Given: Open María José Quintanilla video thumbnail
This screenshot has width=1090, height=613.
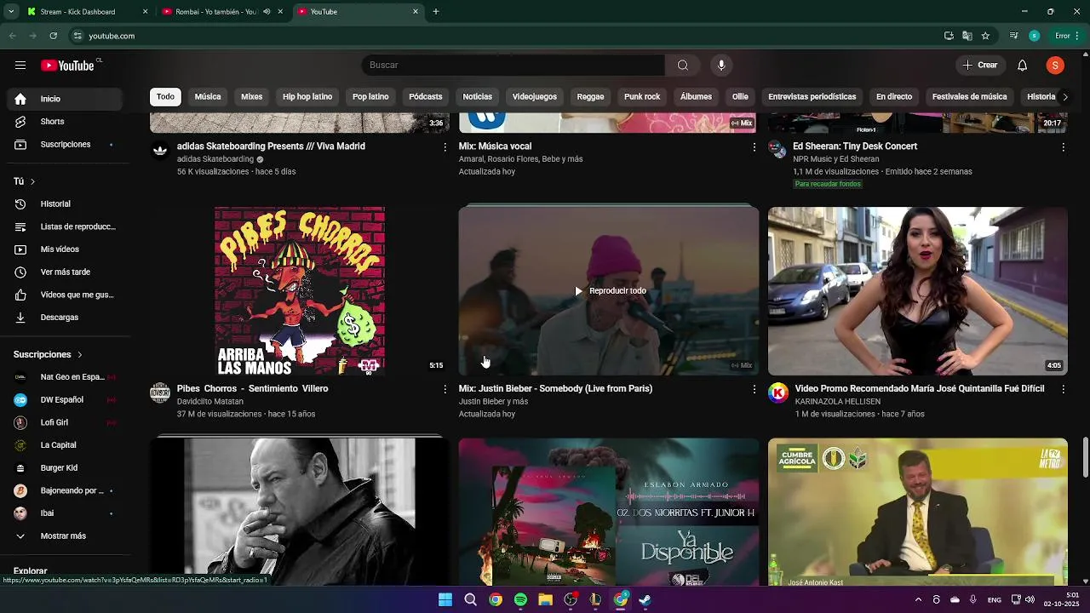Looking at the screenshot, I should click(x=918, y=291).
